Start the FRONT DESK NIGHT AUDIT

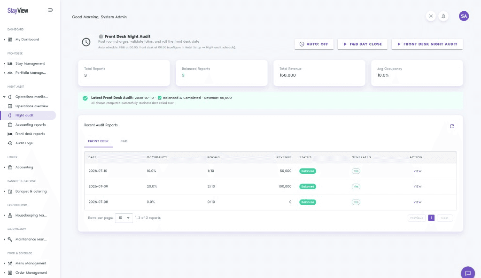[x=427, y=44]
